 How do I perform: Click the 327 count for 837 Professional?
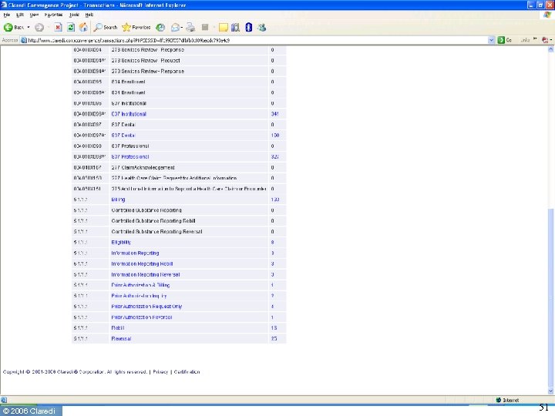[x=274, y=156]
